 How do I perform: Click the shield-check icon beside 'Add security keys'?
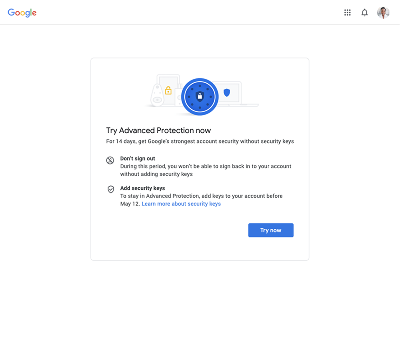pyautogui.click(x=111, y=190)
